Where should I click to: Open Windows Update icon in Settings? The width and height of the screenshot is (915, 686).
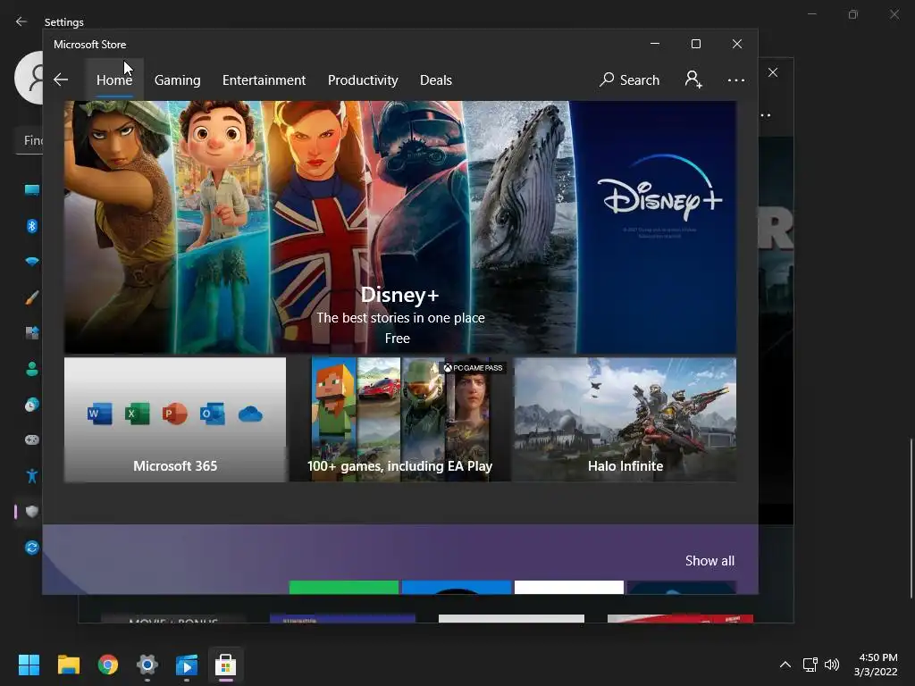[31, 548]
